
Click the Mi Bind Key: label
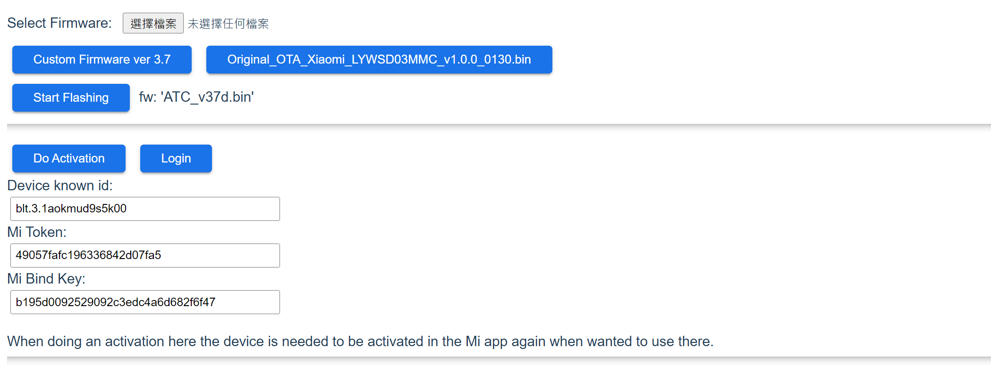pos(46,279)
